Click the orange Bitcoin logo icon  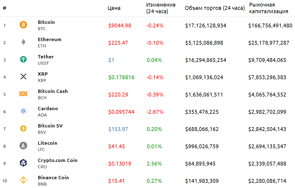[x=23, y=25]
